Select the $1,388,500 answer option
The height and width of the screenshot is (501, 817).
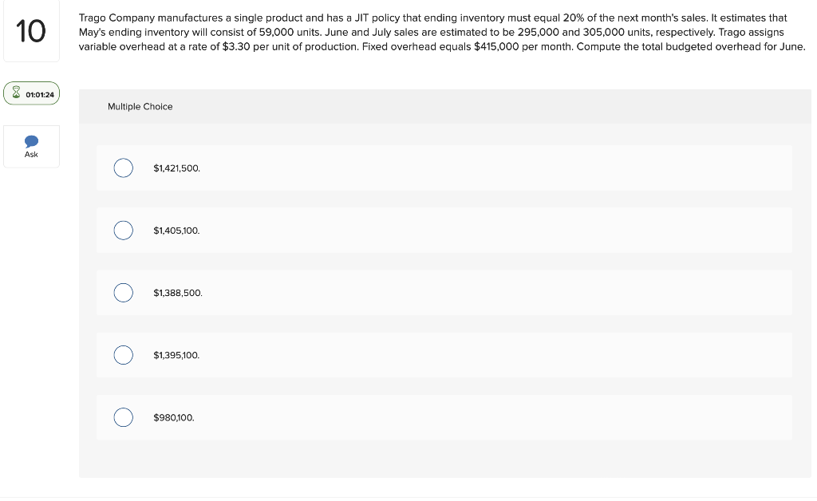[123, 293]
